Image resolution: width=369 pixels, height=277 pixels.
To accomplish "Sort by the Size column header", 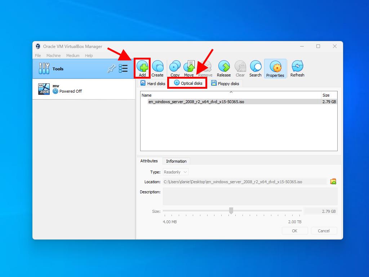I will point(329,95).
